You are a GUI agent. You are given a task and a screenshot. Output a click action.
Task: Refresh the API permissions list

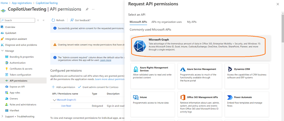(58, 20)
